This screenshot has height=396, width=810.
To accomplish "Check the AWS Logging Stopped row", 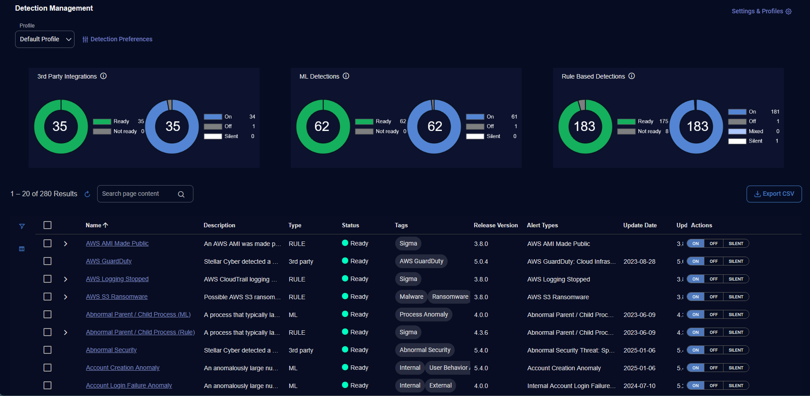I will (47, 279).
